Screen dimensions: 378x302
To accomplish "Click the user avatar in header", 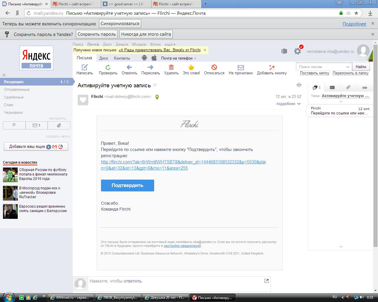I will tap(363, 51).
